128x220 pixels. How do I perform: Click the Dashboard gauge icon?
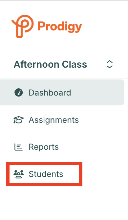click(19, 93)
